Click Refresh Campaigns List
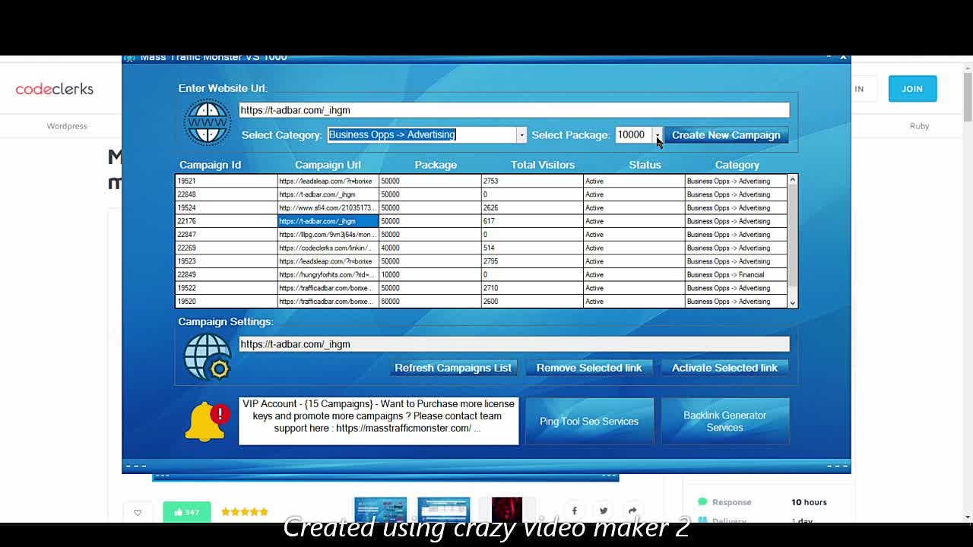The height and width of the screenshot is (547, 973). [453, 368]
